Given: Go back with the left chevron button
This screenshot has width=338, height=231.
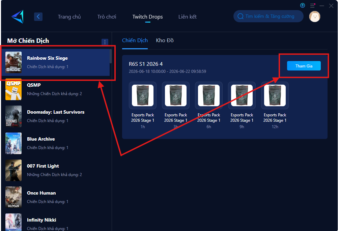Looking at the screenshot, I should tap(38, 17).
